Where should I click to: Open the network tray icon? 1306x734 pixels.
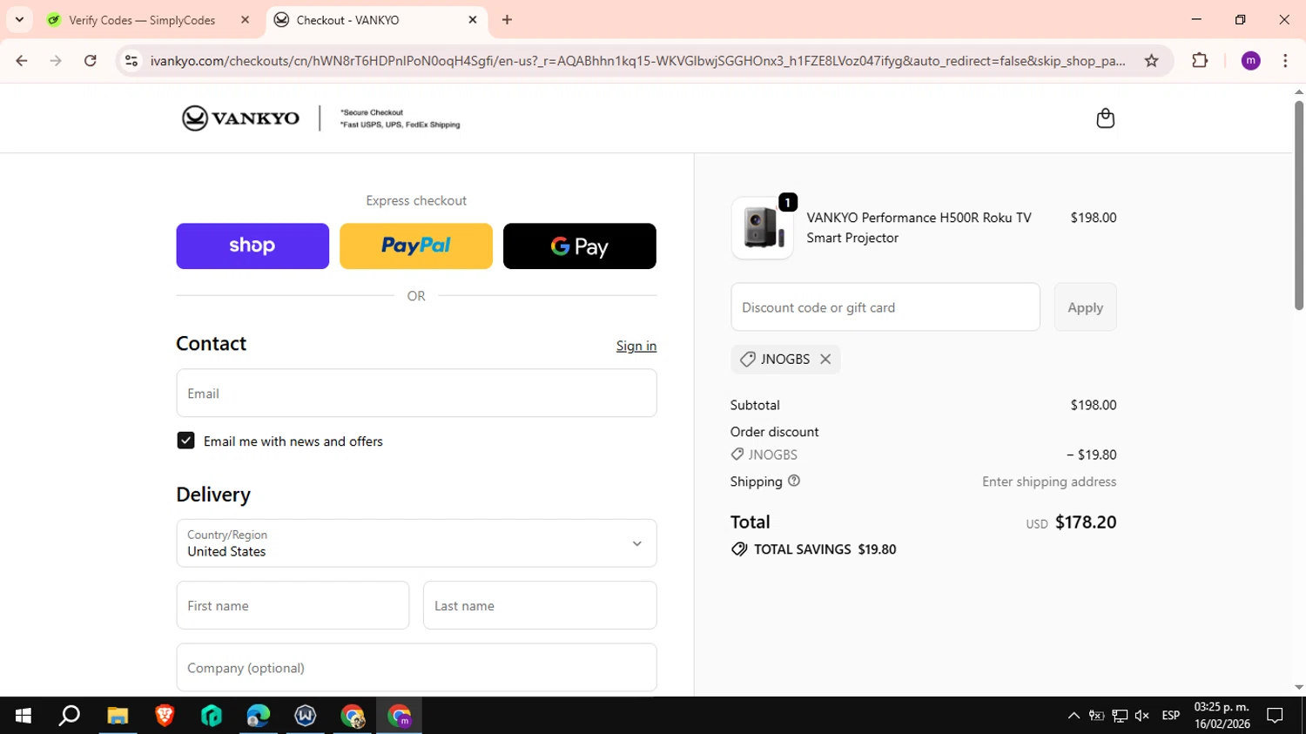1120,716
